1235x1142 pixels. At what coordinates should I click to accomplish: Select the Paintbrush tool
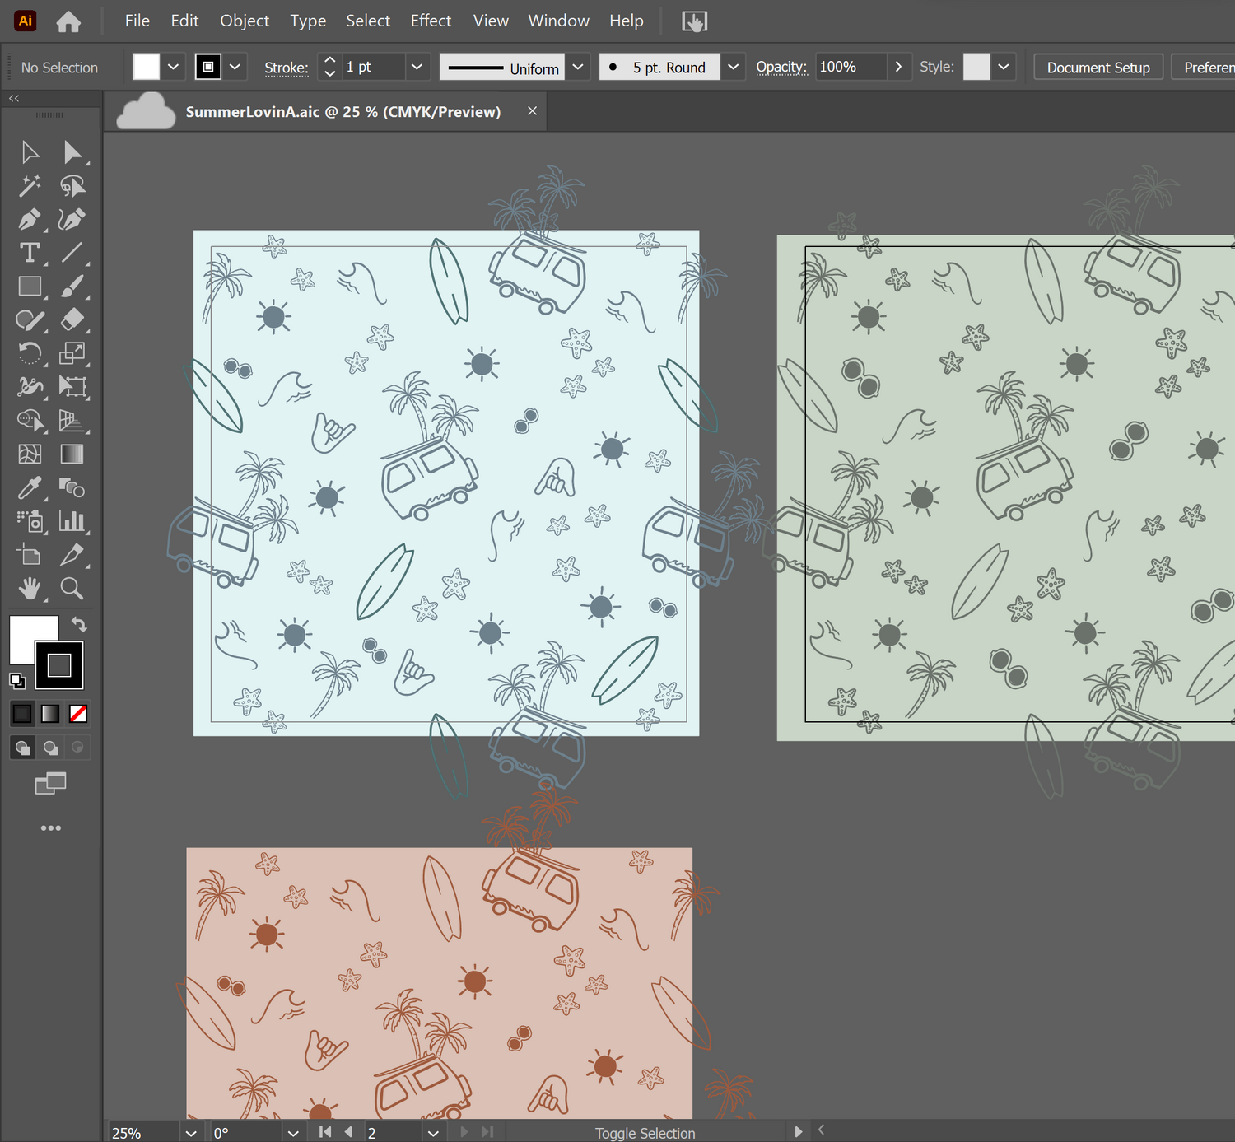pyautogui.click(x=73, y=286)
